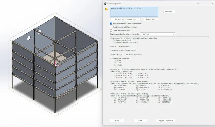The height and width of the screenshot is (127, 215).
Task: Click the 'Coordinate system: -- default --' line
Action: pyautogui.click(x=125, y=42)
